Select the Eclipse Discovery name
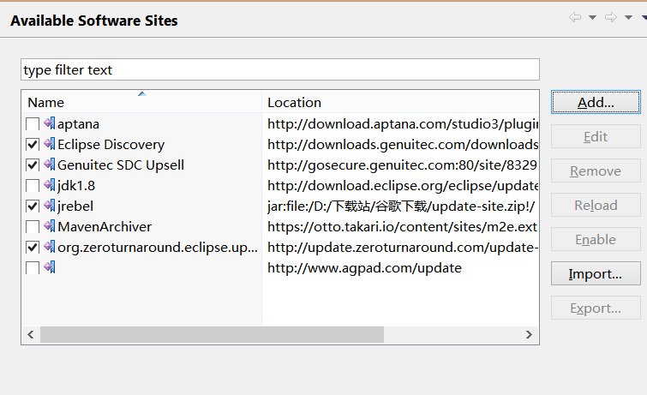647x395 pixels. 111,145
